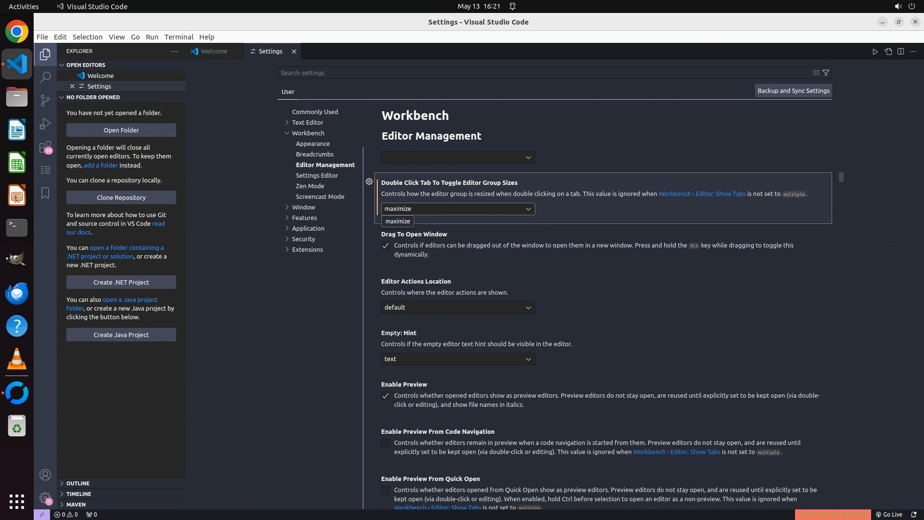Click the Backup and Sync Settings button
The height and width of the screenshot is (520, 924).
(793, 91)
